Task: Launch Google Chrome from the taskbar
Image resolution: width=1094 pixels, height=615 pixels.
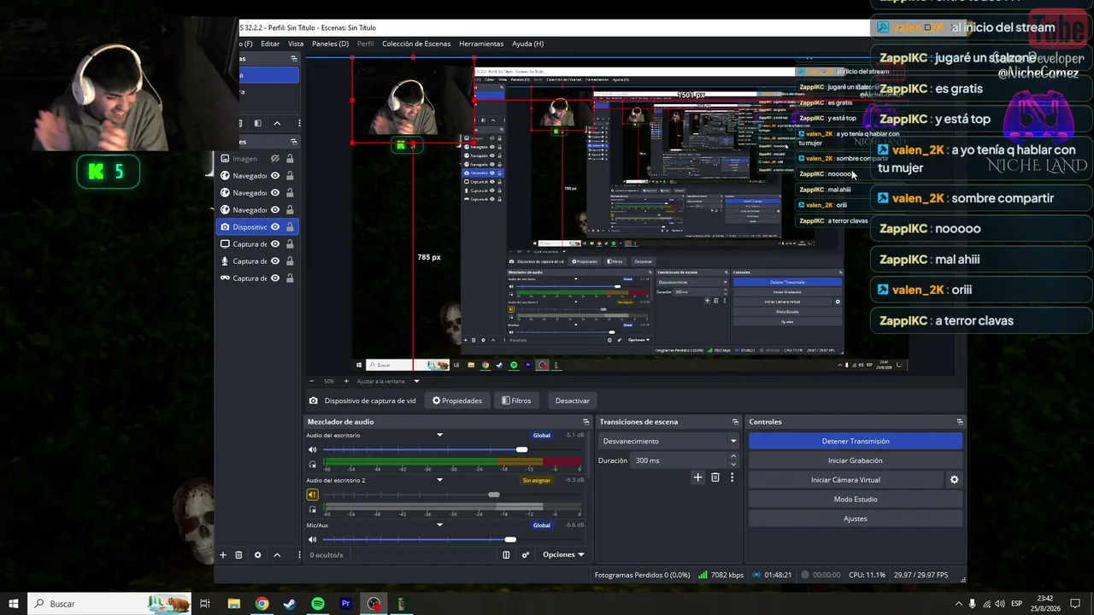Action: click(262, 604)
